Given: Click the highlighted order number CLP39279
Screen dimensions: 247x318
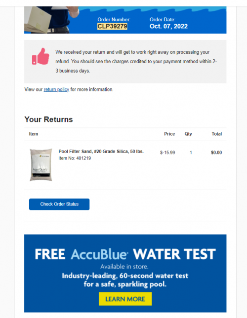Looking at the screenshot, I should (x=112, y=26).
